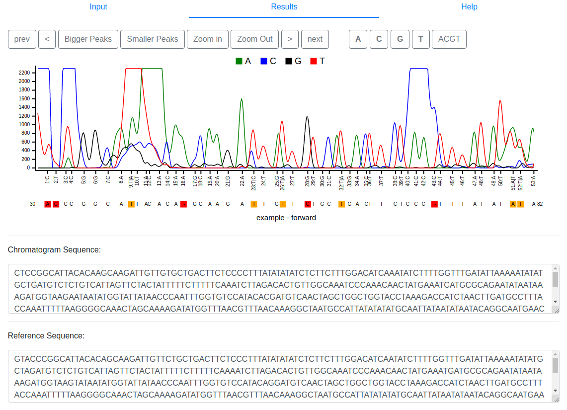The height and width of the screenshot is (410, 567).
Task: Toggle the T base trace button
Action: pos(420,39)
